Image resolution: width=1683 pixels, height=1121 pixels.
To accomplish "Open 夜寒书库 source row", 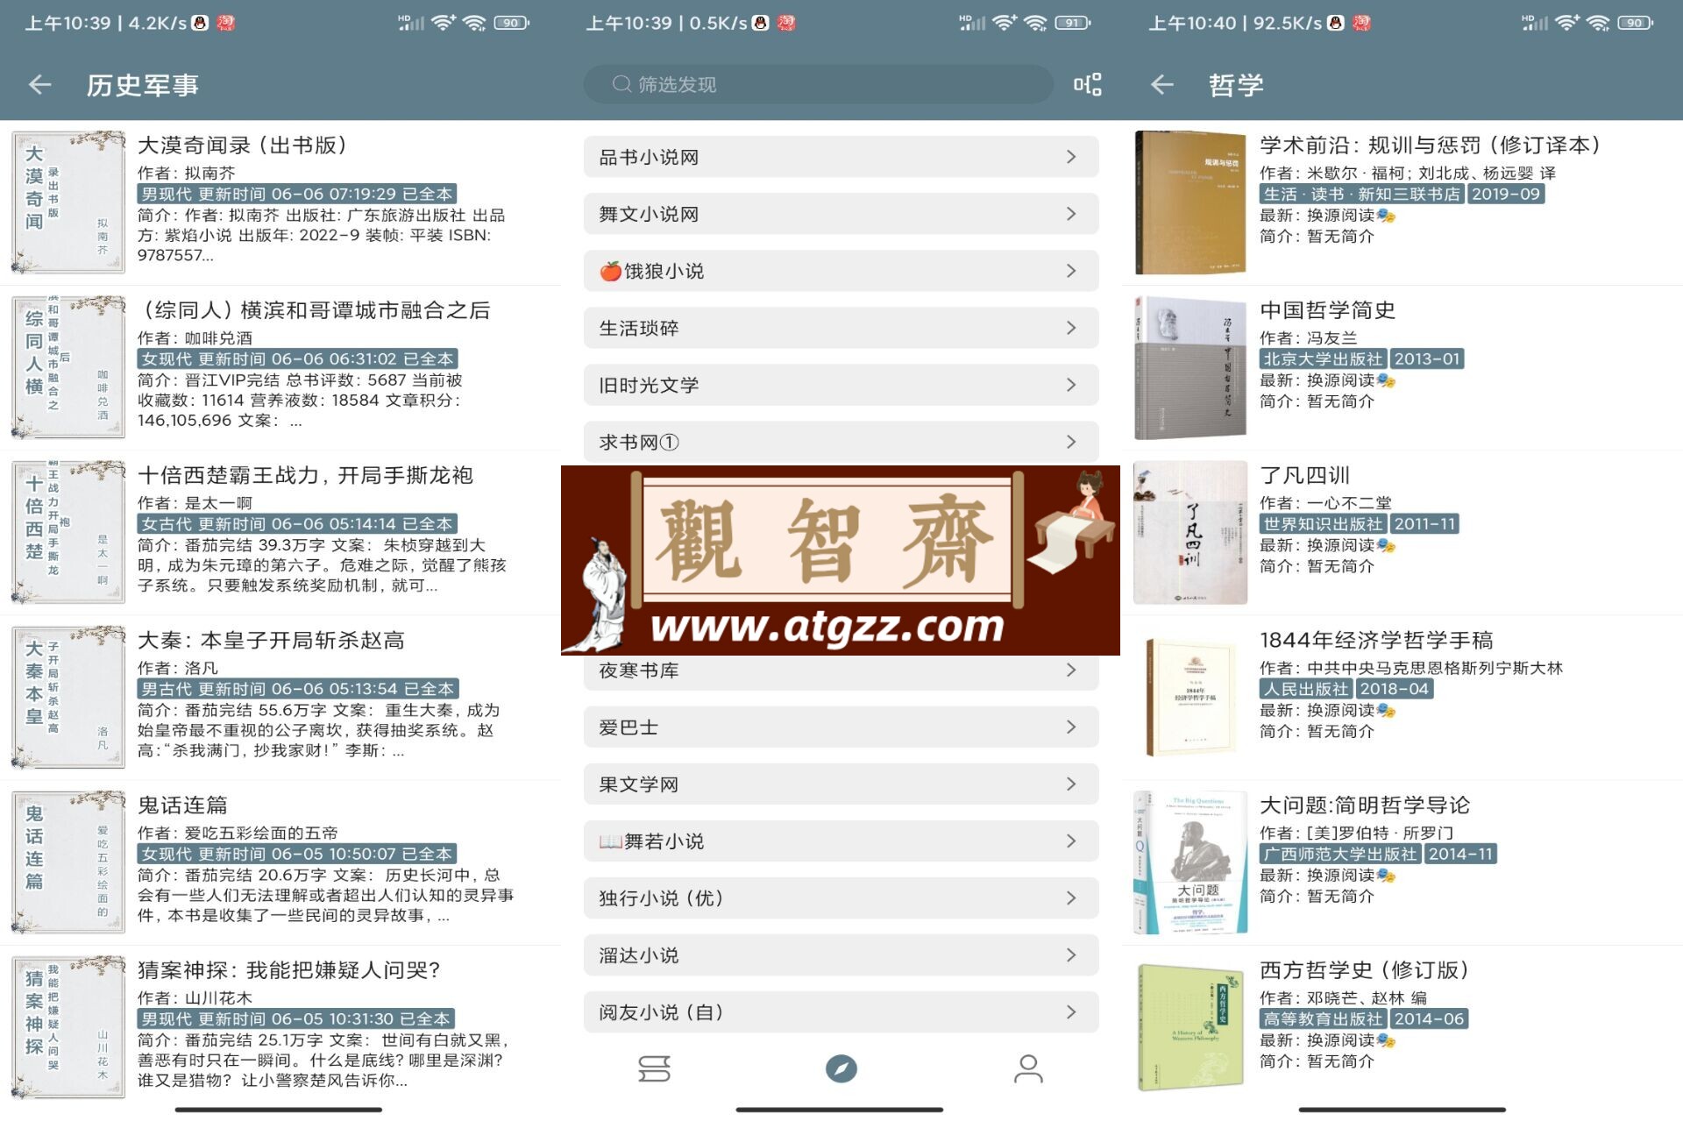I will click(x=841, y=671).
